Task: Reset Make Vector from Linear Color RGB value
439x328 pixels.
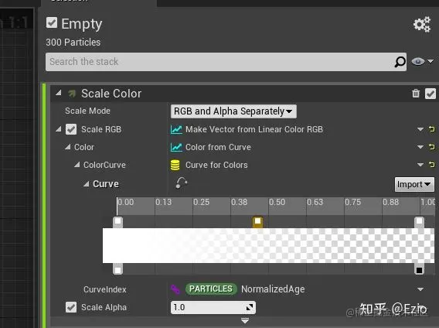Action: (432, 129)
